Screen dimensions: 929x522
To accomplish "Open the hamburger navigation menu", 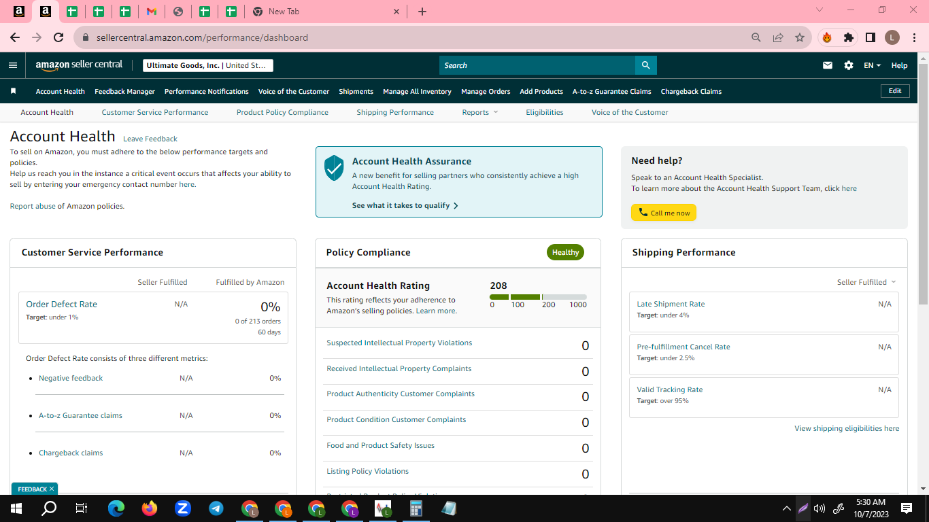I will [13, 65].
